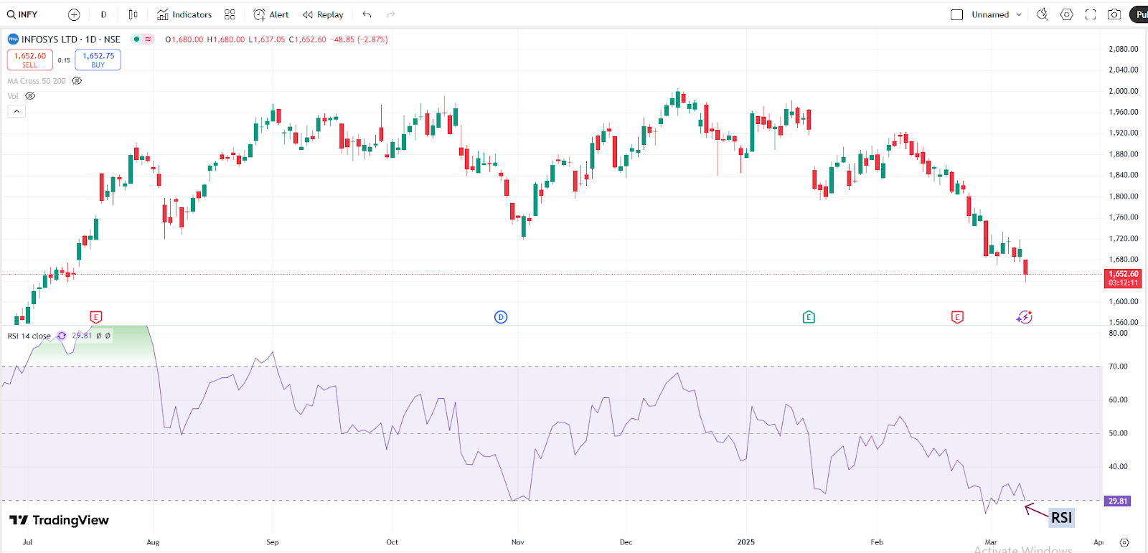The image size is (1148, 553).
Task: Click the 2025 time axis label
Action: tap(746, 542)
